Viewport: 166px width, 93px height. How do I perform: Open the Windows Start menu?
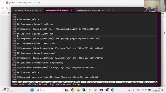tap(32, 90)
